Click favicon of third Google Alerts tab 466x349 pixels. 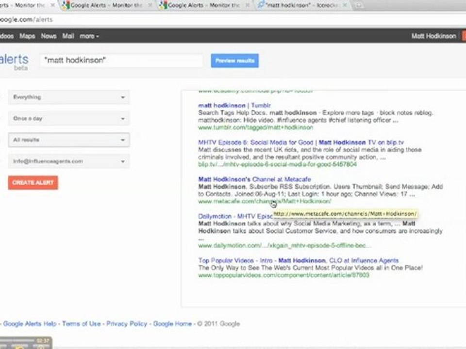point(163,5)
